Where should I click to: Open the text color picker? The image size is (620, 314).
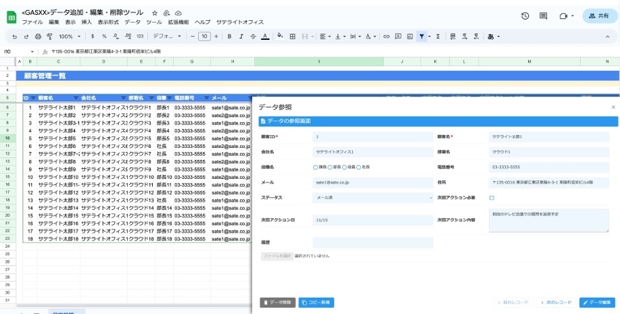coord(264,36)
